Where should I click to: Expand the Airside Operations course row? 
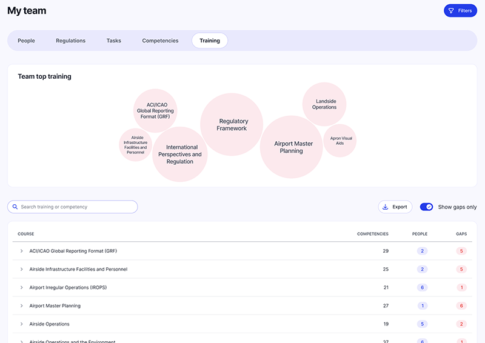(21, 324)
